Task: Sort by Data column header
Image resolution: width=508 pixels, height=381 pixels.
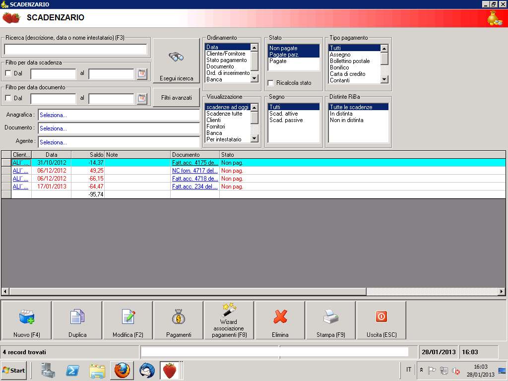Action: point(51,155)
